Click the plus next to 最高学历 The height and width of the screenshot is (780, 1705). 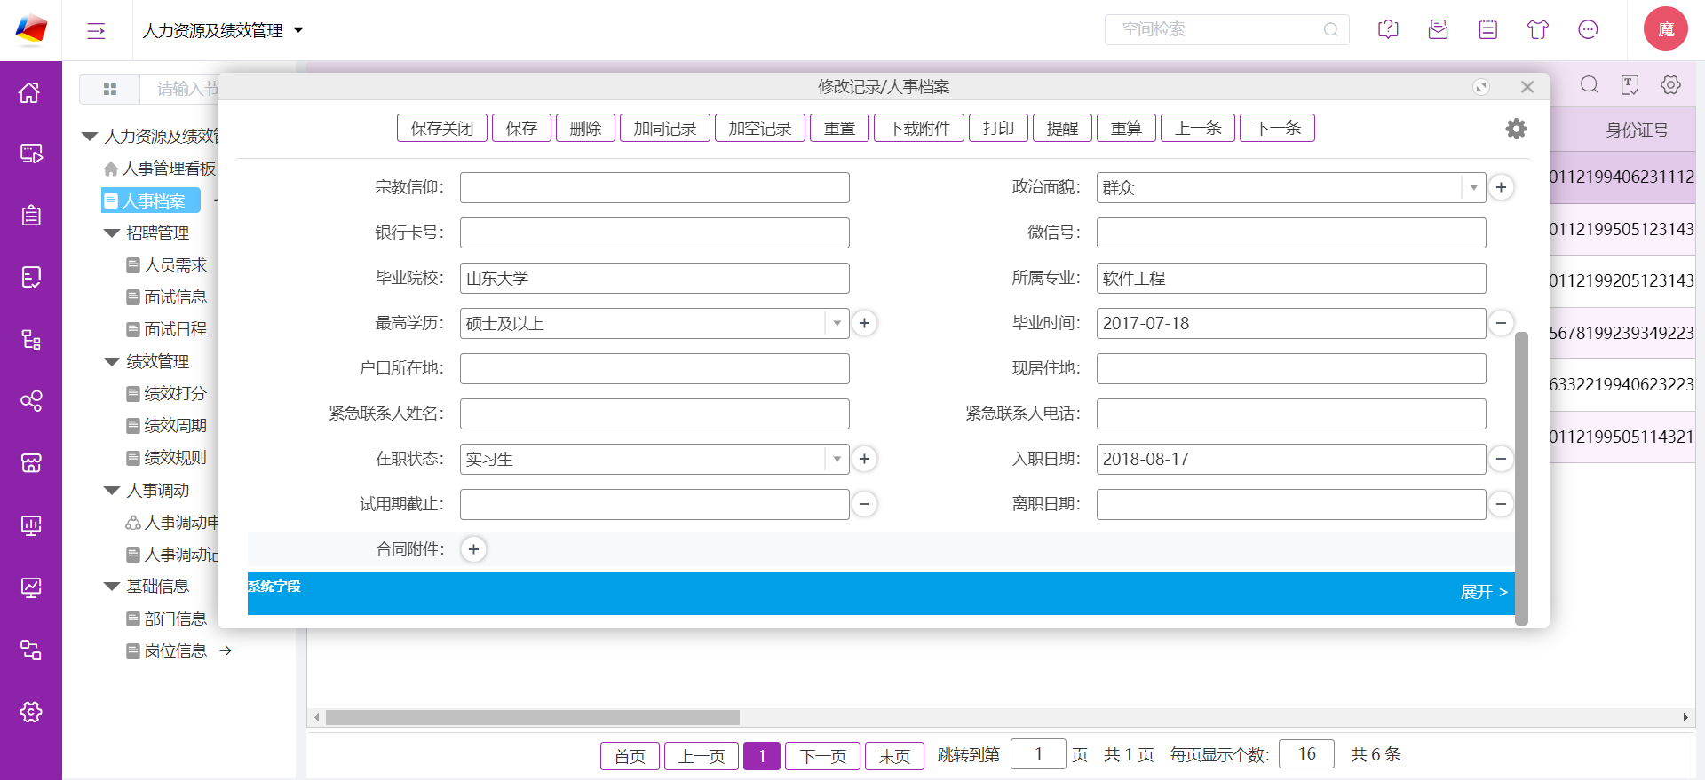pyautogui.click(x=864, y=323)
